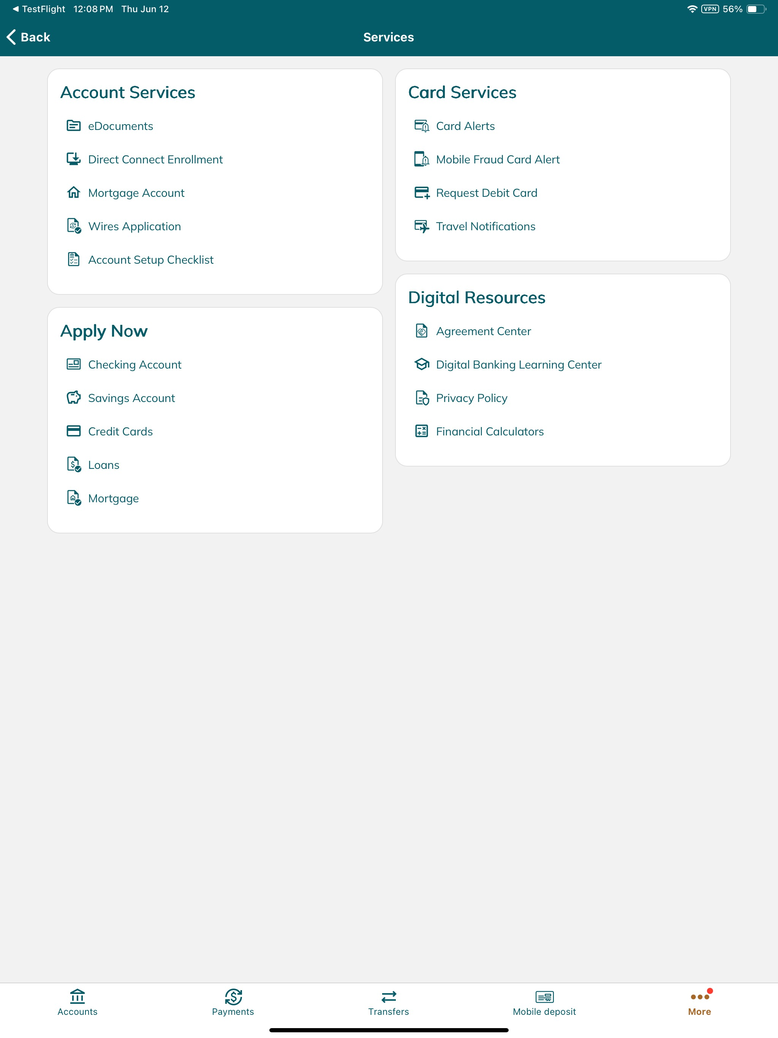Open the Mobile deposit tab
The image size is (778, 1038).
544,1003
